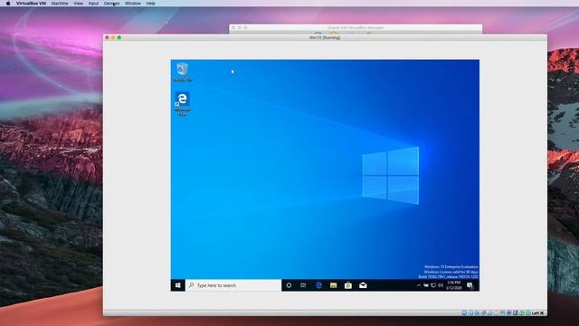
Task: Open the Help menu
Action: (x=151, y=4)
